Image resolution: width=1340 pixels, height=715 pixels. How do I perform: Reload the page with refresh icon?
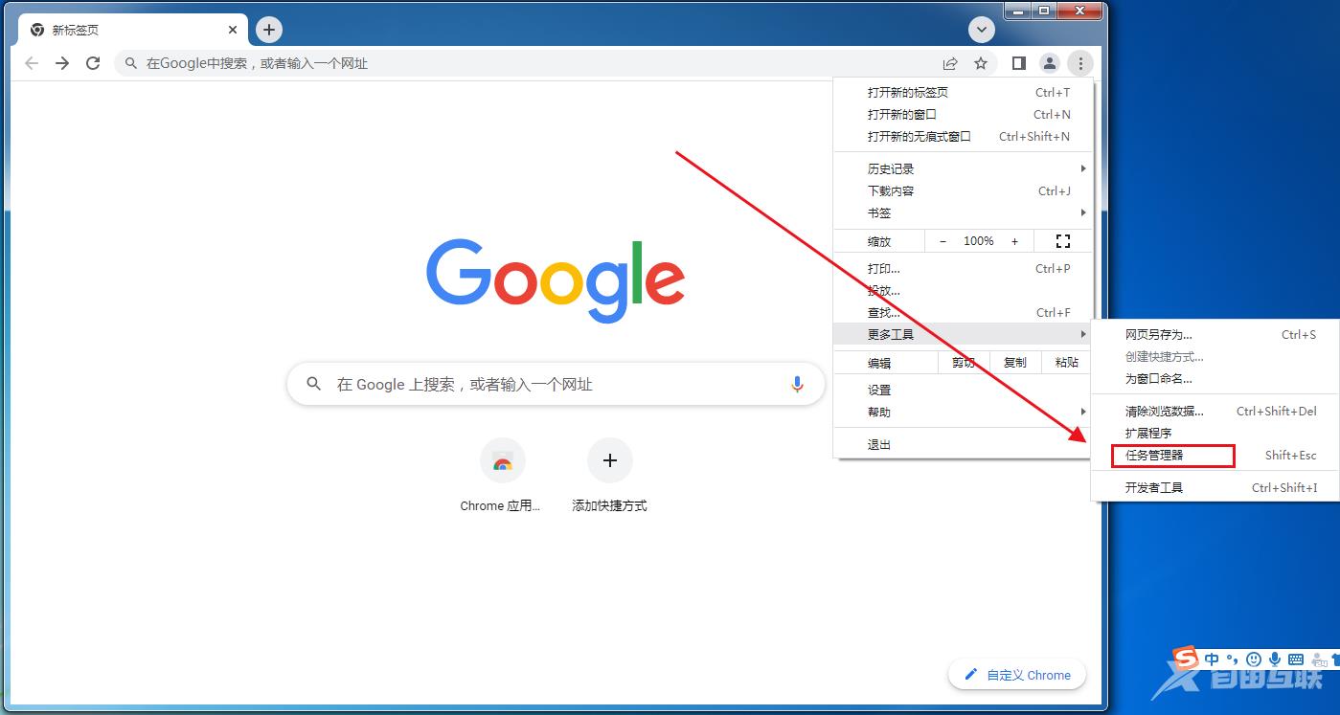pos(93,63)
